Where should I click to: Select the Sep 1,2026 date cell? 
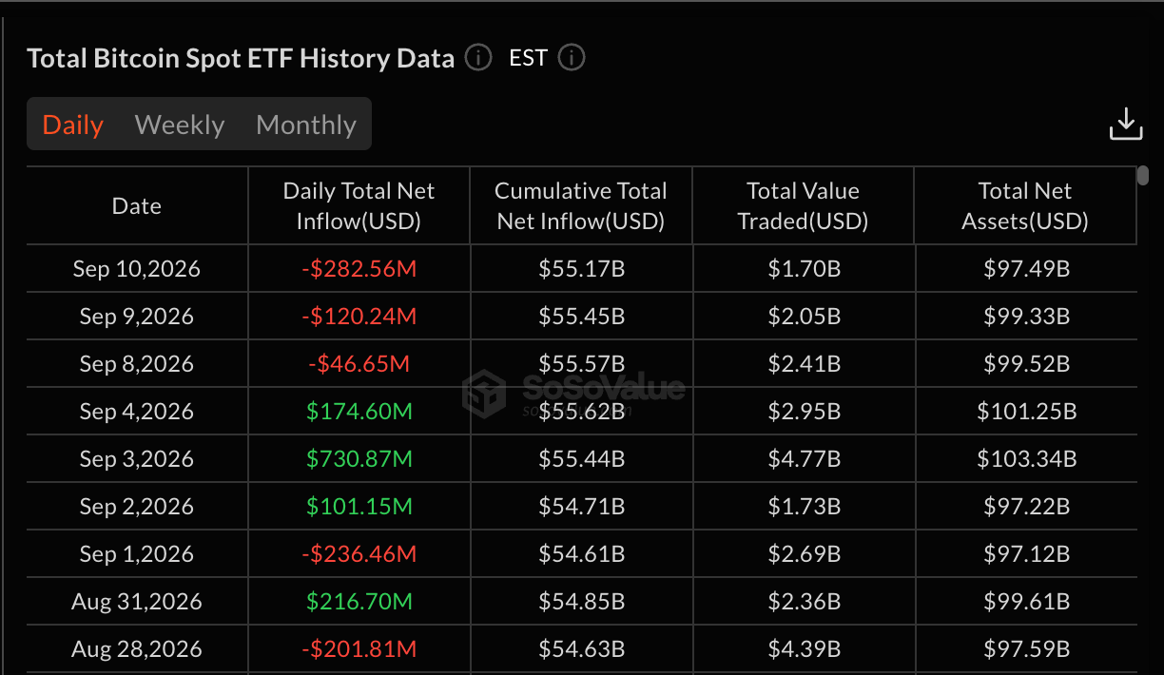(x=137, y=554)
